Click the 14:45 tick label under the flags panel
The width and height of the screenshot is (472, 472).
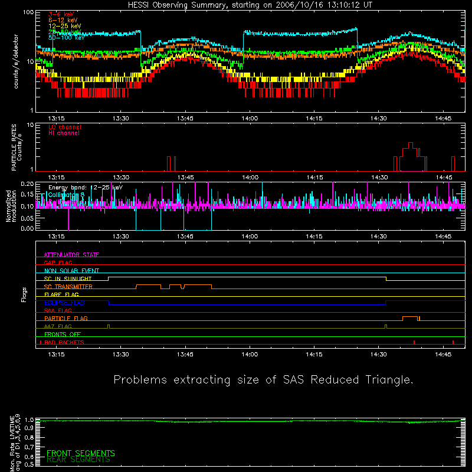[443, 355]
